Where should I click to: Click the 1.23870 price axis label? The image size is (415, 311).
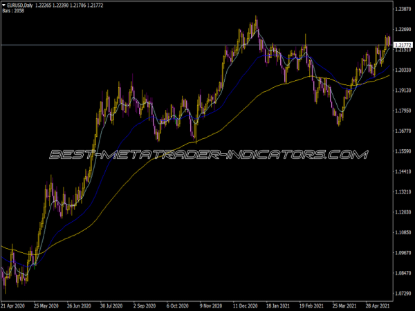point(403,9)
